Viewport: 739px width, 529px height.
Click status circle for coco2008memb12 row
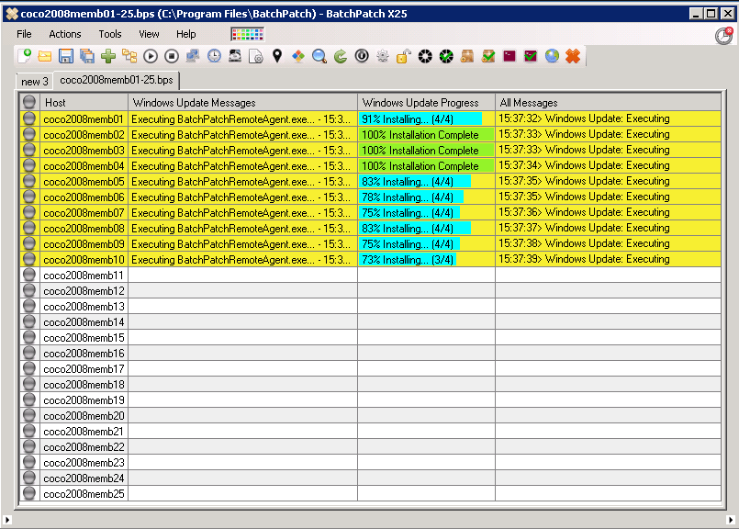(x=29, y=290)
